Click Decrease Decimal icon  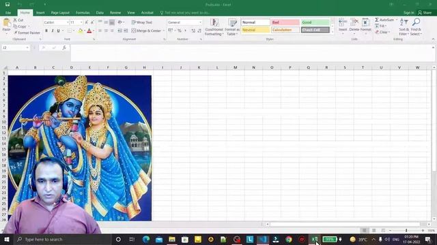coord(199,31)
